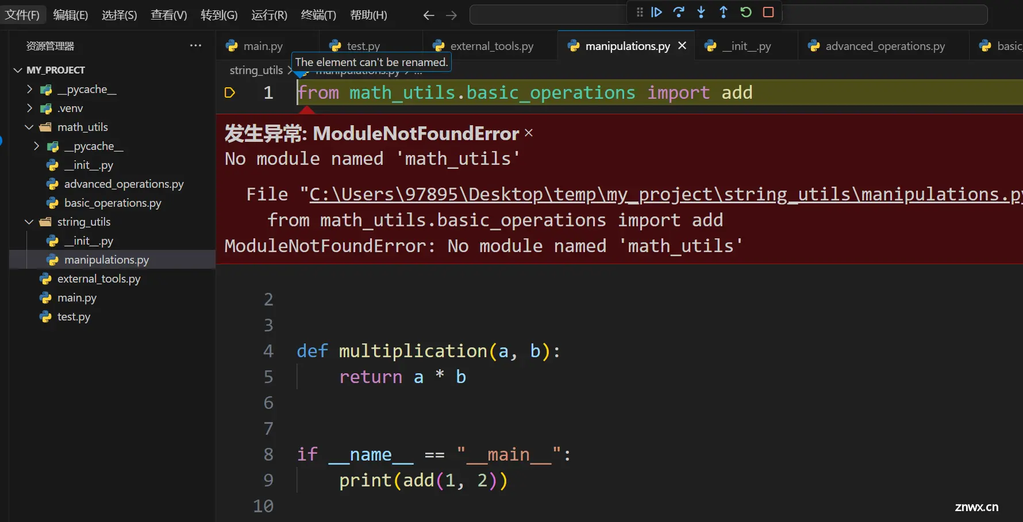Open test.py in the explorer tree
The width and height of the screenshot is (1023, 522).
pyautogui.click(x=74, y=316)
